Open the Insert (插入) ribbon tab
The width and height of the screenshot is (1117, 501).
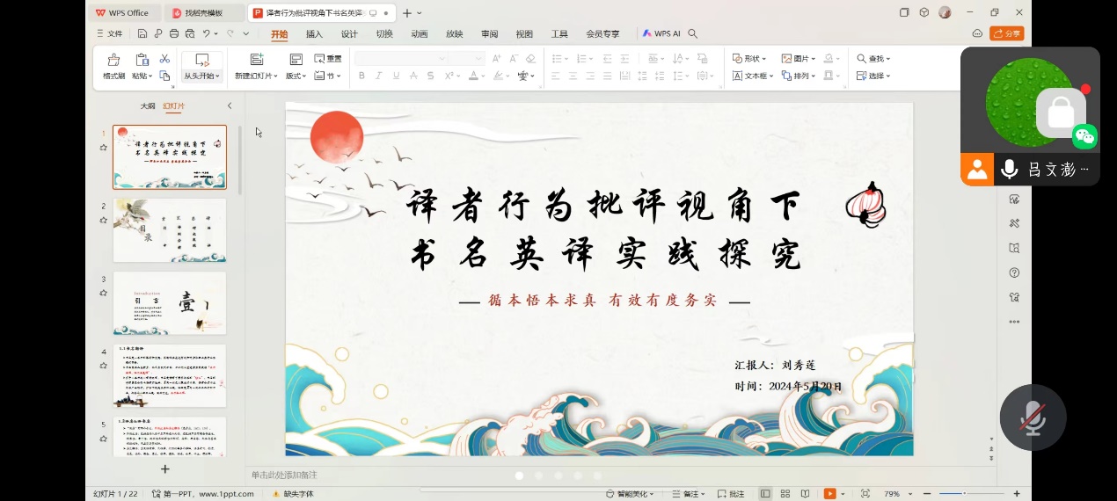tap(314, 34)
